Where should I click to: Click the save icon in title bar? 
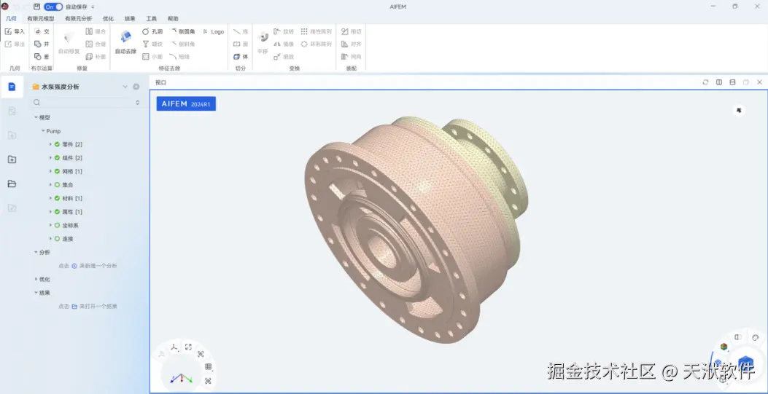pos(36,7)
